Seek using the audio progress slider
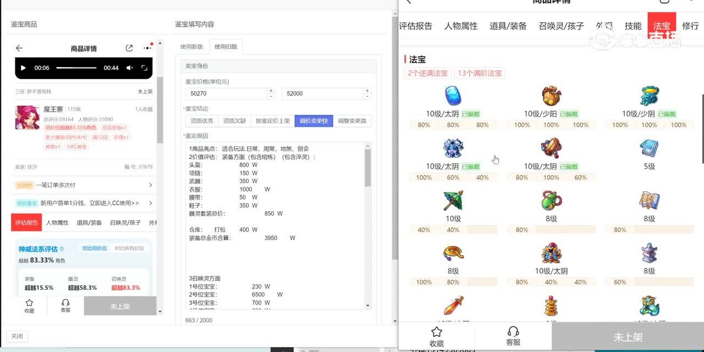The height and width of the screenshot is (352, 704). (76, 68)
